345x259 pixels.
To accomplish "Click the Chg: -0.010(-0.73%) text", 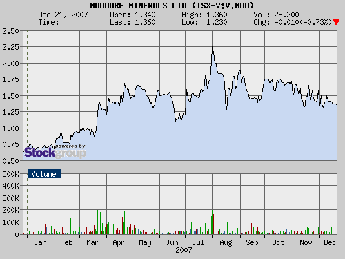I will 293,22.
